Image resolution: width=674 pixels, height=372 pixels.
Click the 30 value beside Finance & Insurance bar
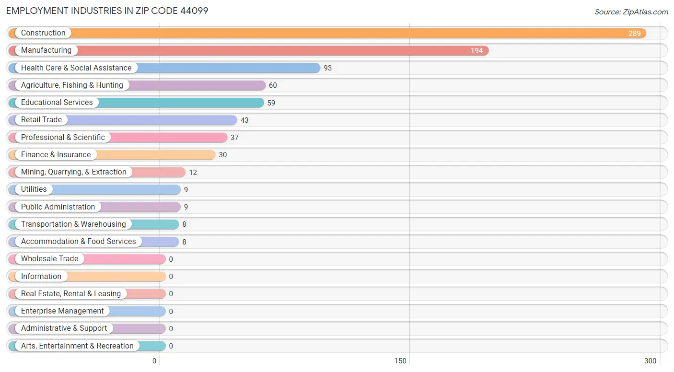[223, 155]
